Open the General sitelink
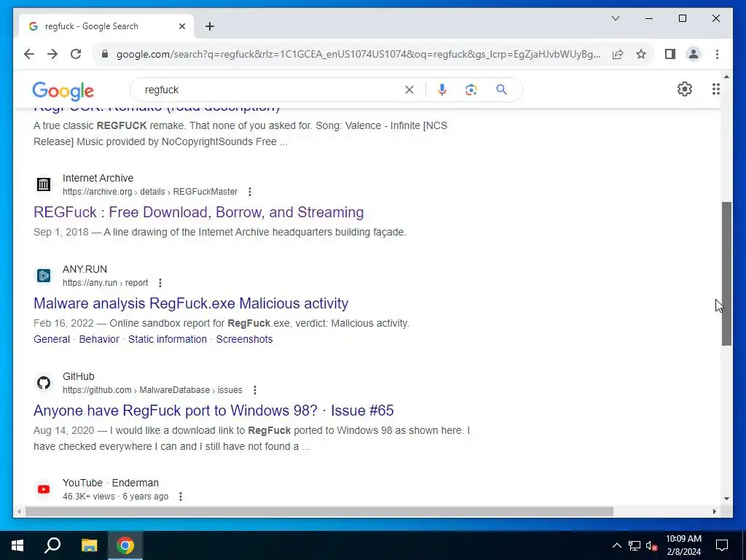The width and height of the screenshot is (746, 560). tap(52, 340)
